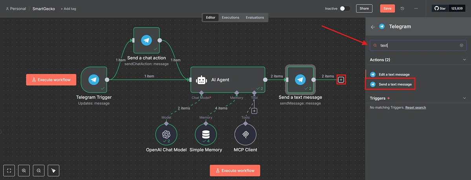Click the Reset search link
Screen dimensions: 471x180
tap(415, 108)
